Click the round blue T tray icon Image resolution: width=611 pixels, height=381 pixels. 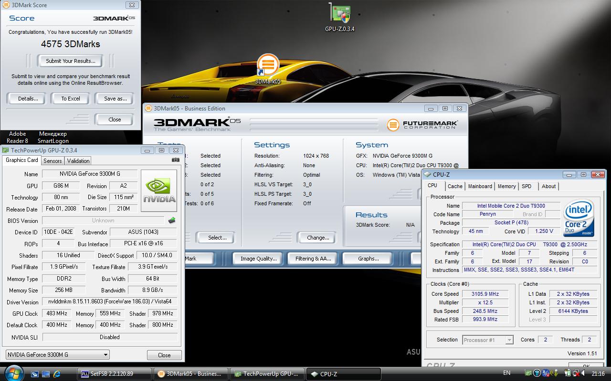537,373
